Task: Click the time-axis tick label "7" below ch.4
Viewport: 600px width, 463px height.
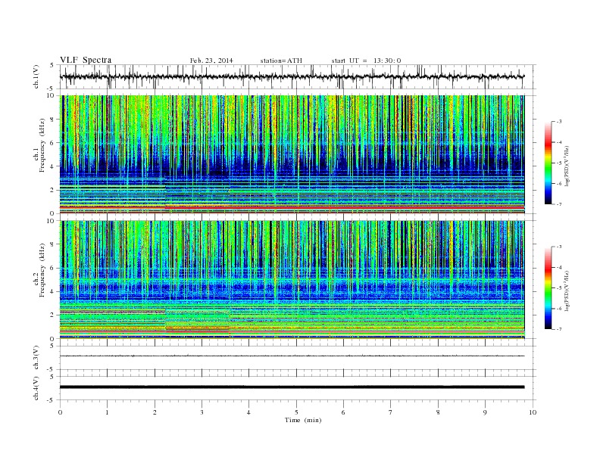Action: click(x=391, y=412)
